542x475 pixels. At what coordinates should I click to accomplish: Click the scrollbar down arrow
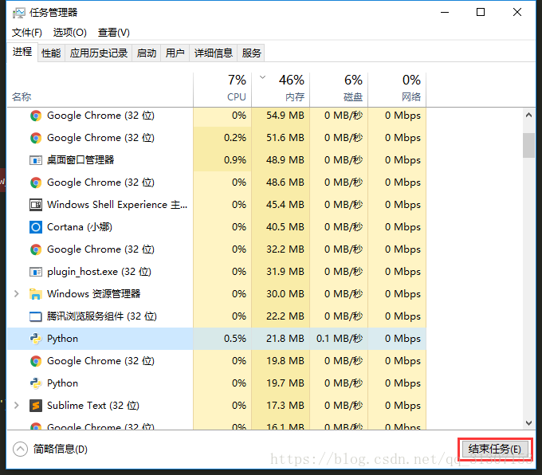coord(528,423)
